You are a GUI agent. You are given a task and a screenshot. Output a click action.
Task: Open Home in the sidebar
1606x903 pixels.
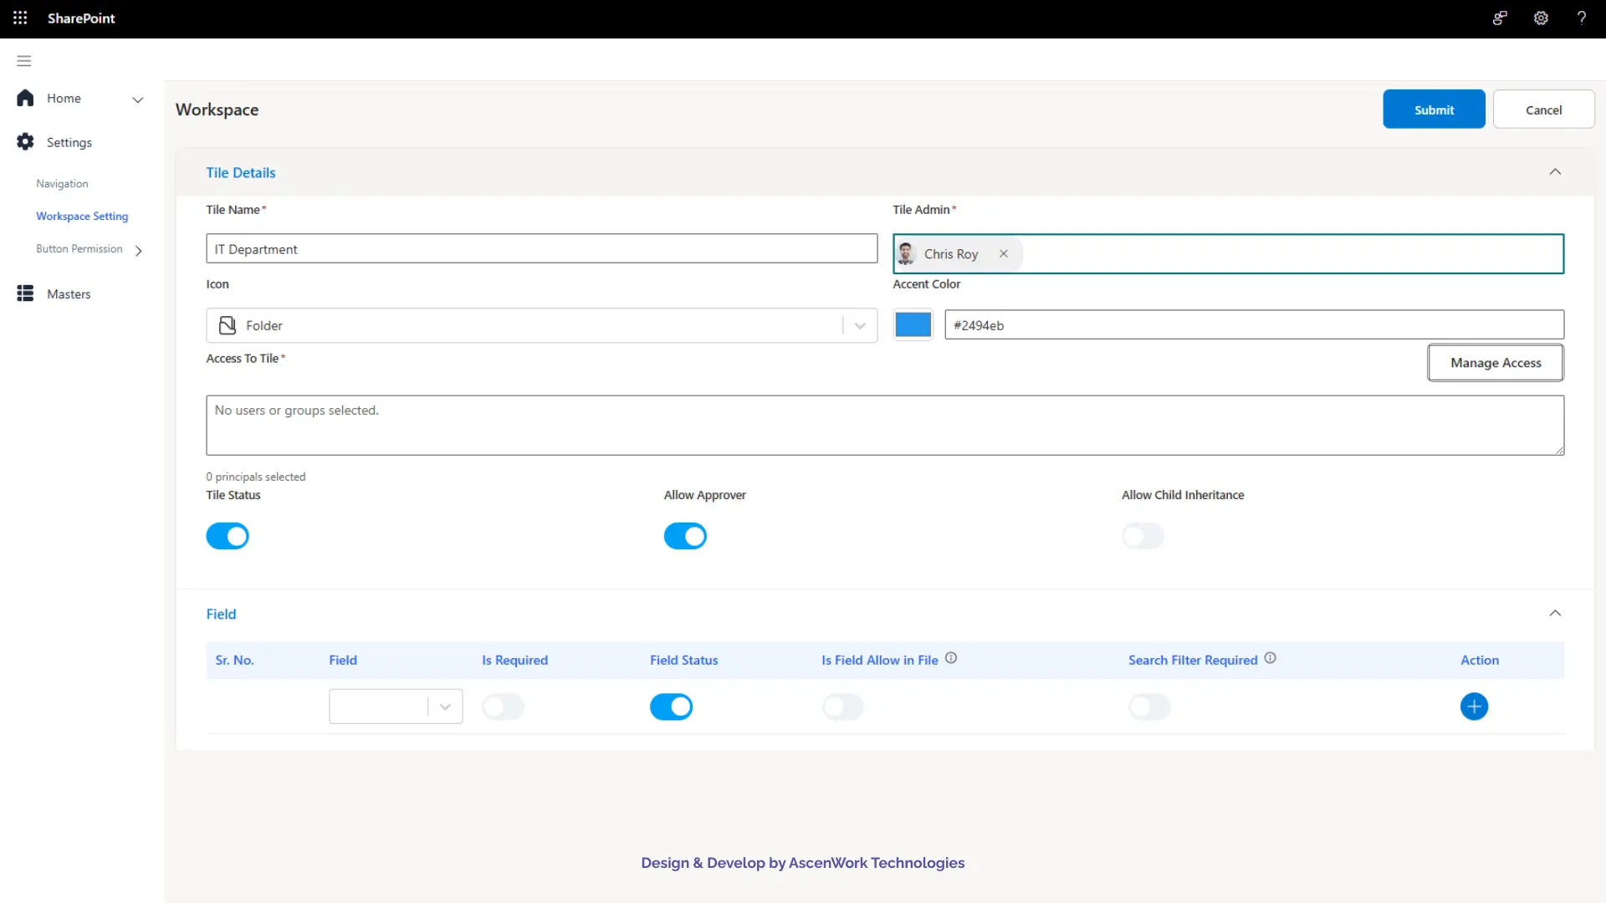(x=64, y=98)
